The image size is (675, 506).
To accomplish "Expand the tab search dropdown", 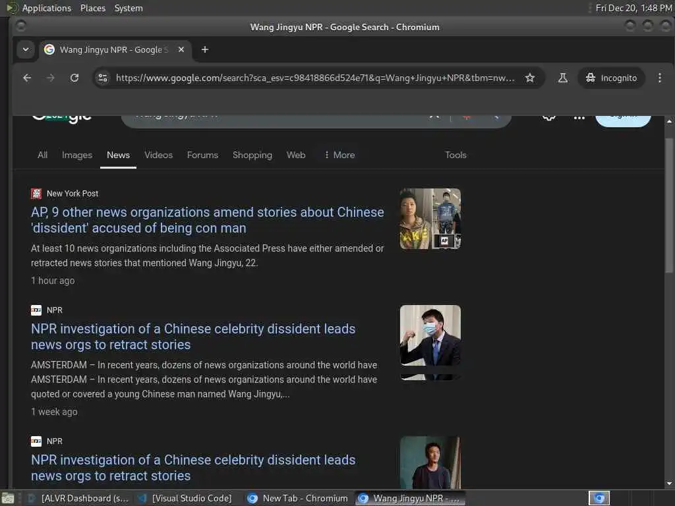I will [x=26, y=49].
